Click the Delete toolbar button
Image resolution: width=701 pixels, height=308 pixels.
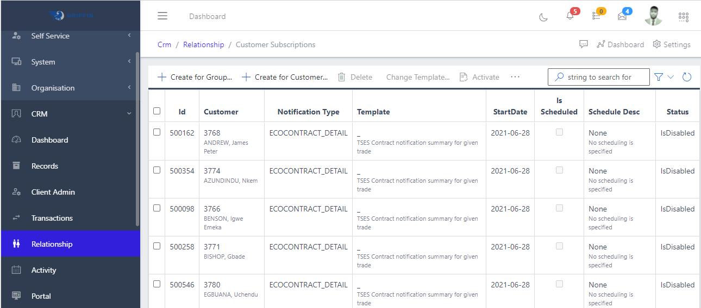355,77
